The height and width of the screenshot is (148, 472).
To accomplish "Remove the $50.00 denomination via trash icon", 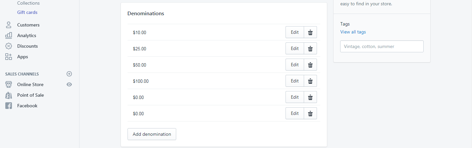I will (x=310, y=65).
